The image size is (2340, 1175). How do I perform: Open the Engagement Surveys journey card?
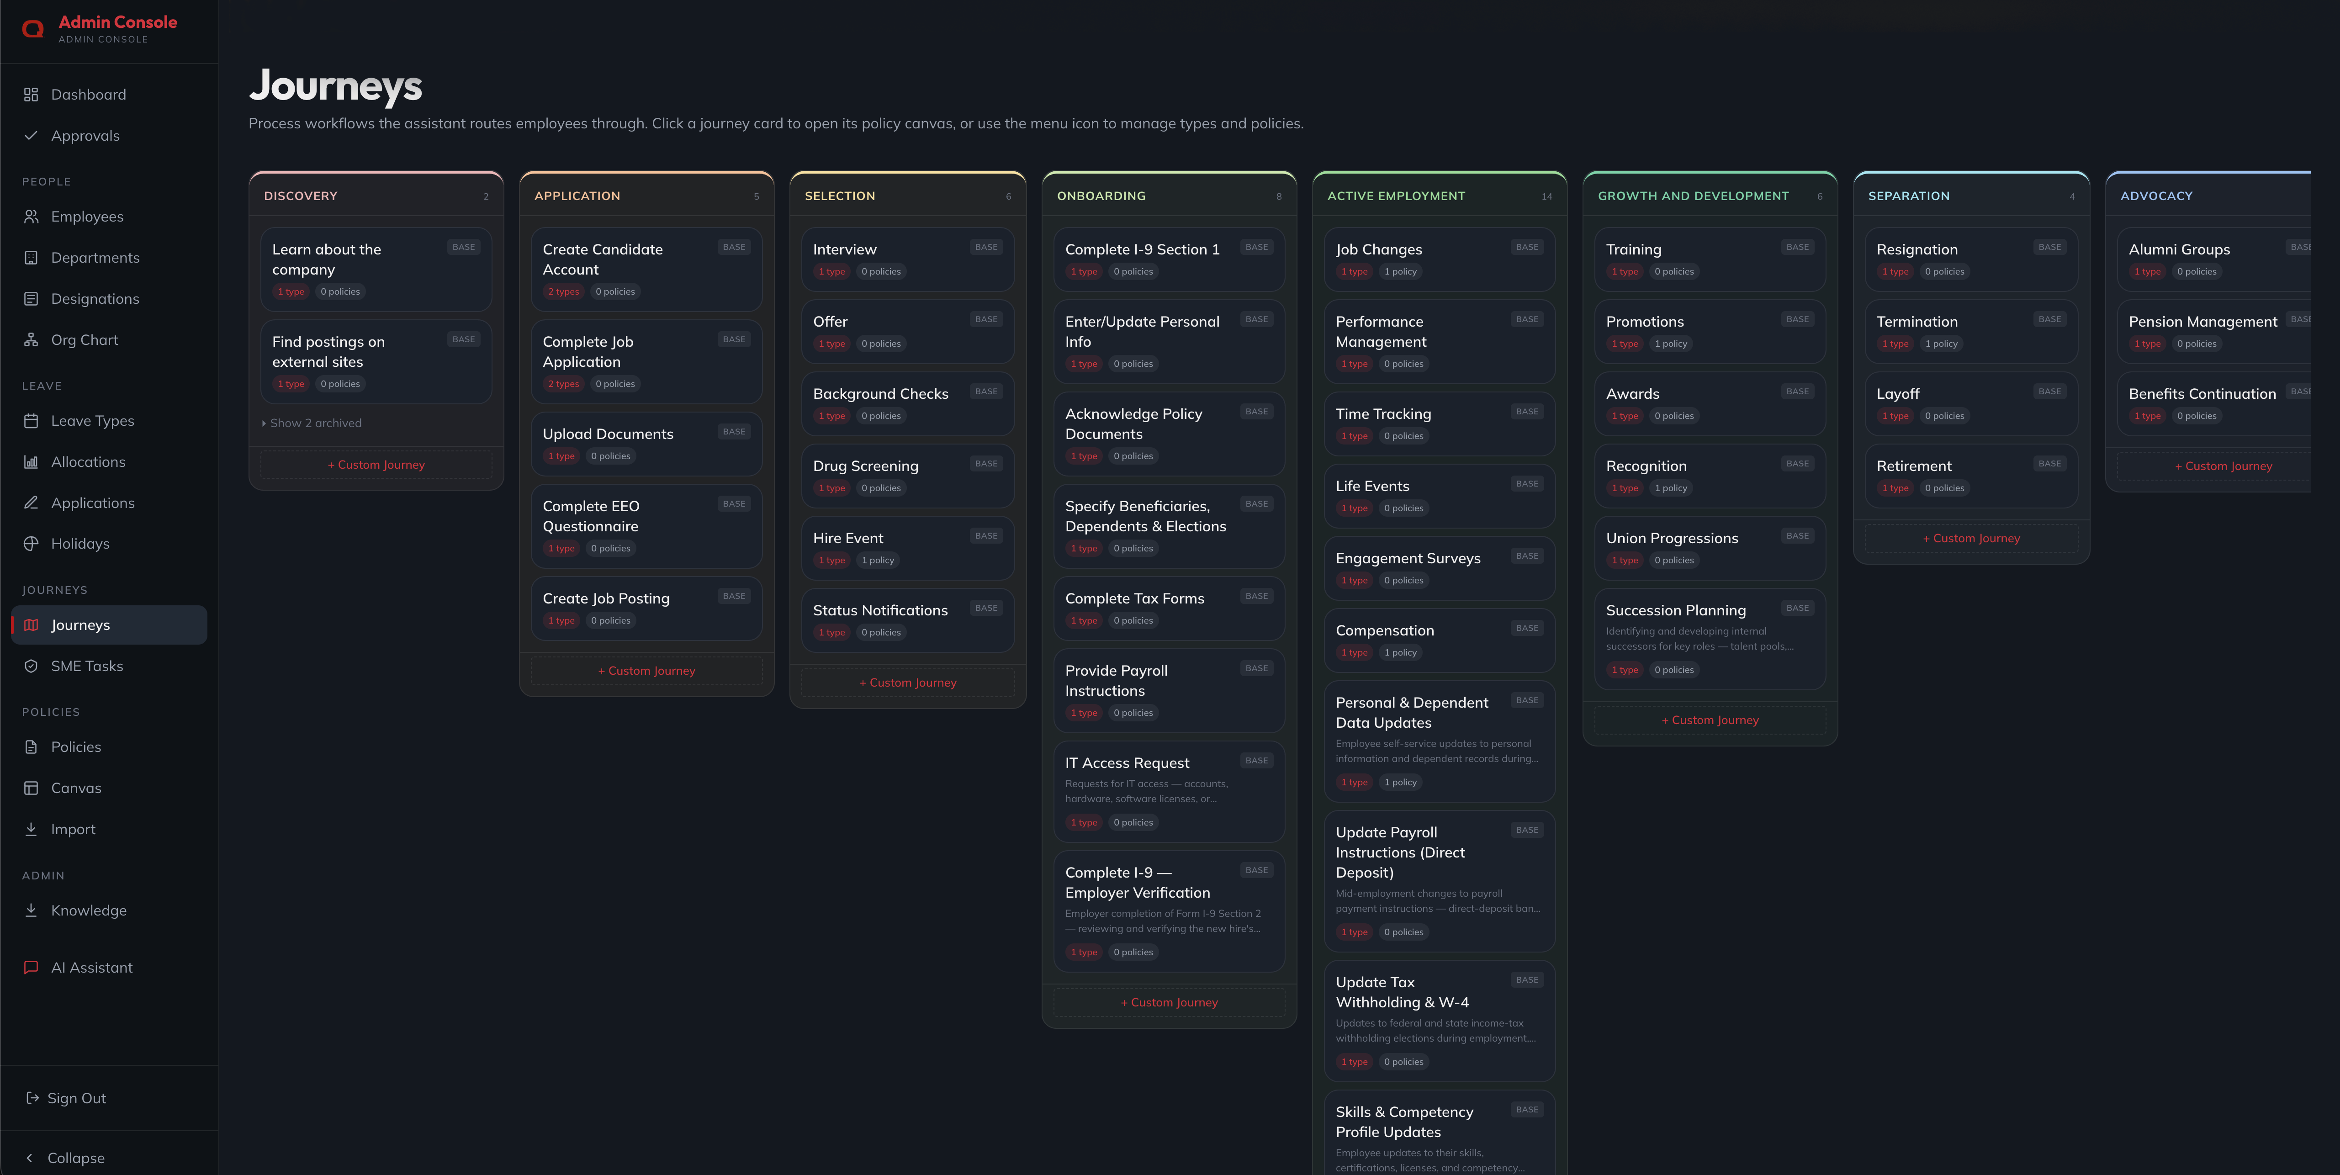pos(1440,568)
